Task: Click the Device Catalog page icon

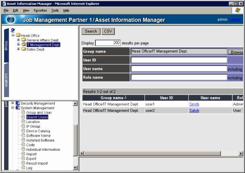Action: pos(23,131)
